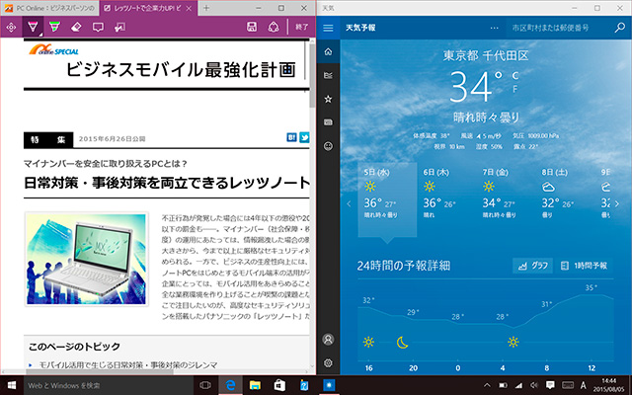
Task: Share the web note
Action: click(274, 27)
